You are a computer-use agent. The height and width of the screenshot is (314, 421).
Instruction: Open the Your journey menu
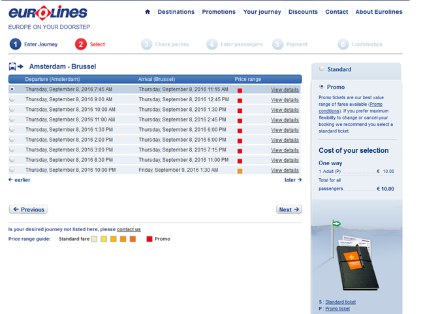tap(262, 12)
